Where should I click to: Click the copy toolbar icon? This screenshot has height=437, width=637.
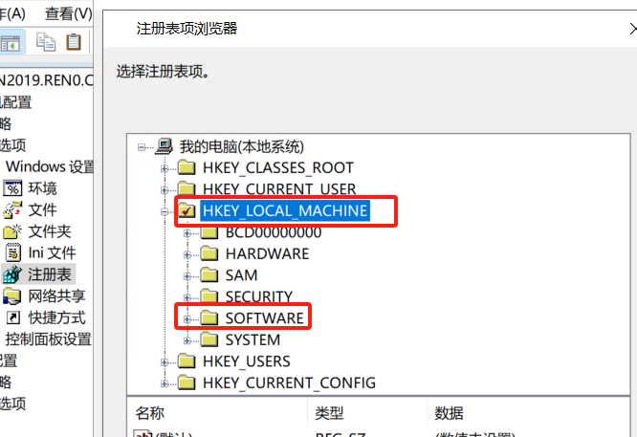tap(47, 42)
